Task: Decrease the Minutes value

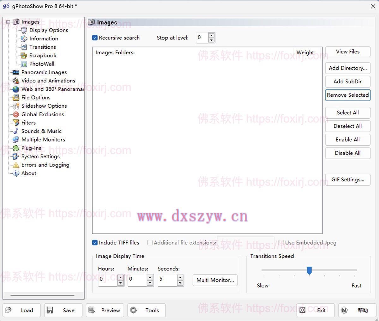Action: [x=150, y=283]
